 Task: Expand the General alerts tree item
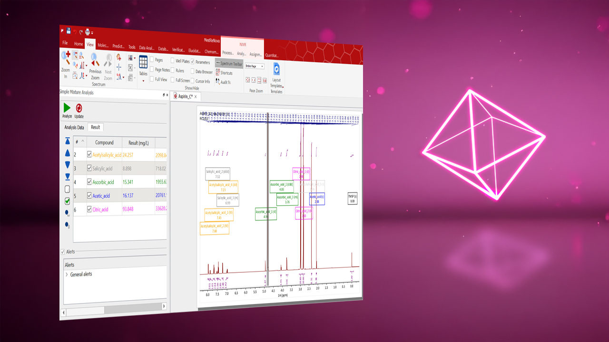tap(67, 275)
